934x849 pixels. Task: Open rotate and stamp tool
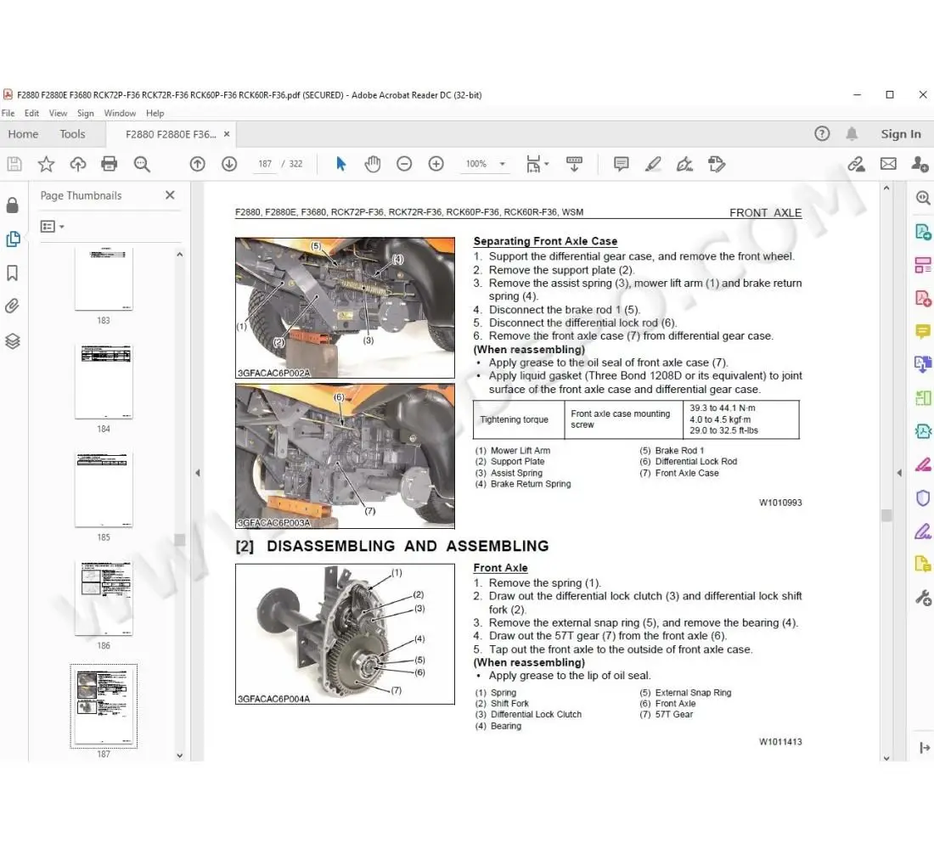click(717, 164)
